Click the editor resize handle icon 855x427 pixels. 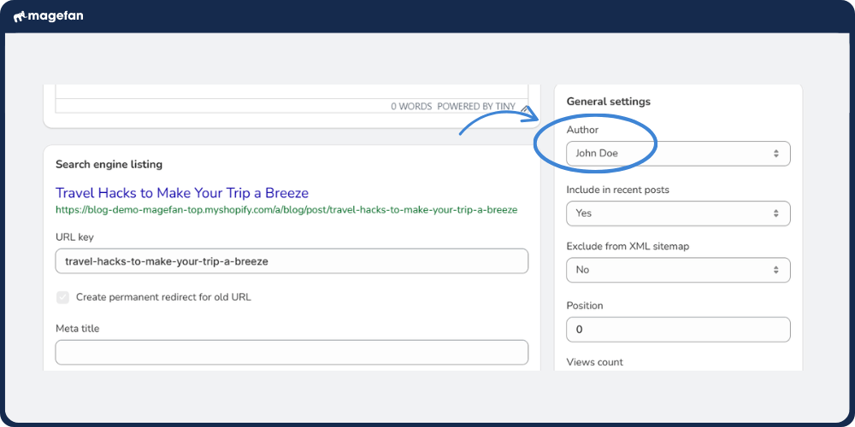tap(524, 108)
